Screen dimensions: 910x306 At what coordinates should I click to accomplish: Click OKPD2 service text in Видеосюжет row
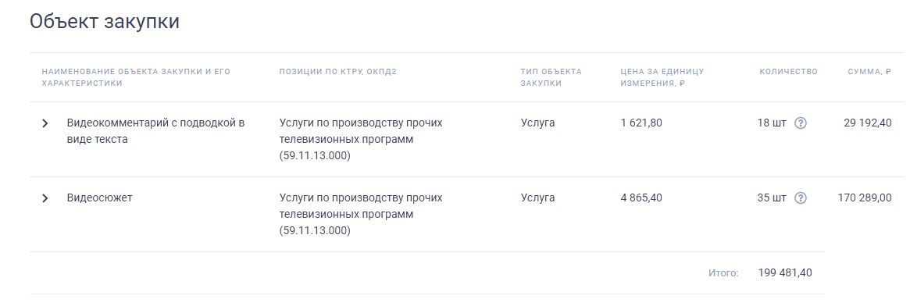[x=360, y=215]
